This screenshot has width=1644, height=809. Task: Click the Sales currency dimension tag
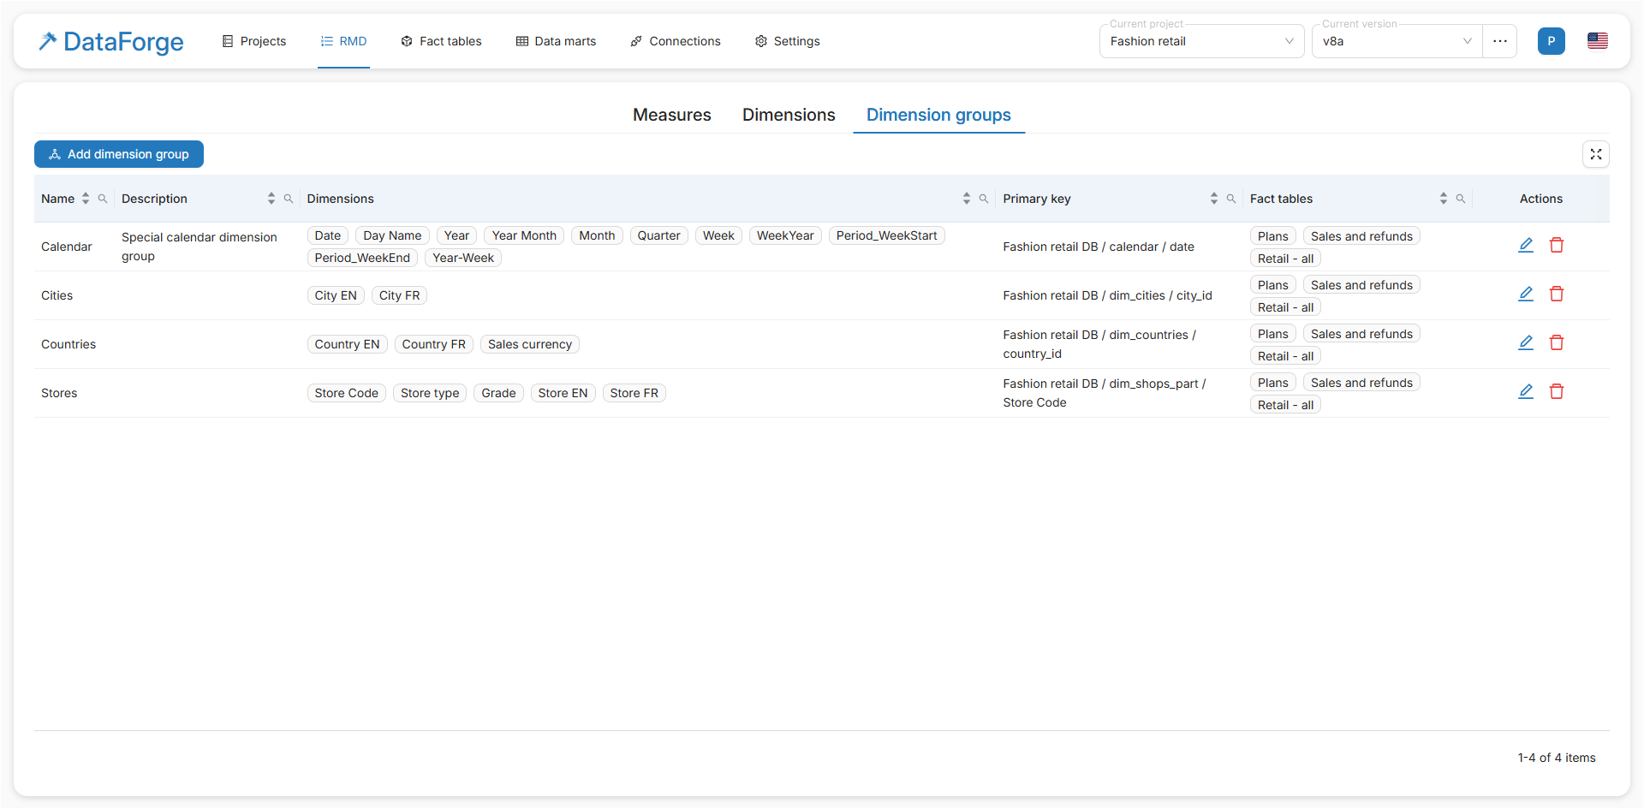[529, 344]
